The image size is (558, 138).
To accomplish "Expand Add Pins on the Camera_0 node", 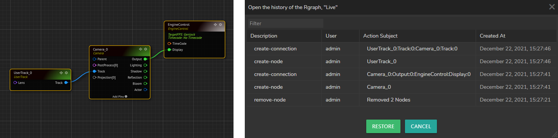I will [120, 96].
